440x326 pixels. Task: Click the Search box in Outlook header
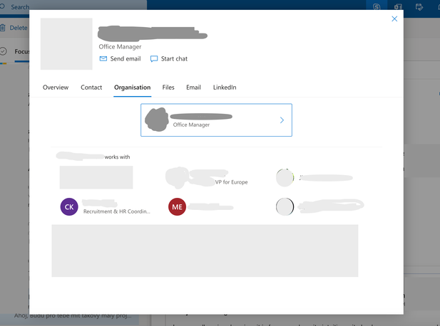tap(73, 6)
